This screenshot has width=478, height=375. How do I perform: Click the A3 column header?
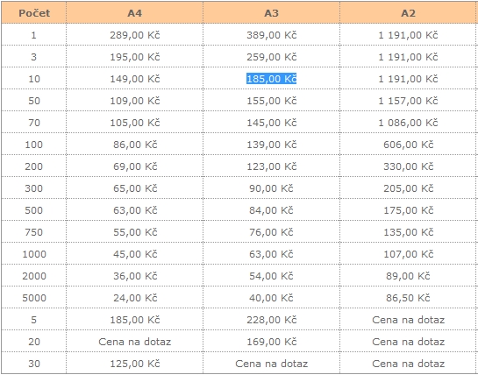[x=271, y=13]
